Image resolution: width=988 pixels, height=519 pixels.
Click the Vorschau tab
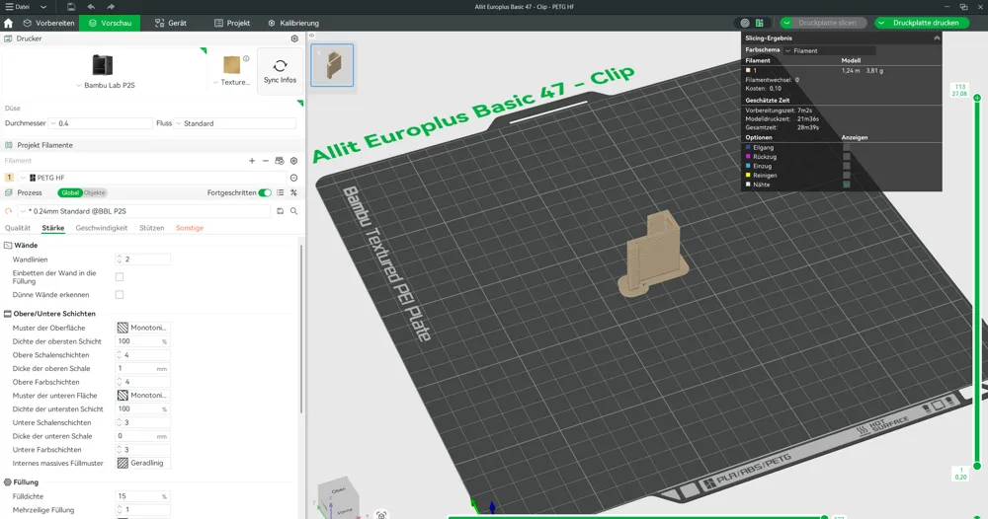pos(111,24)
